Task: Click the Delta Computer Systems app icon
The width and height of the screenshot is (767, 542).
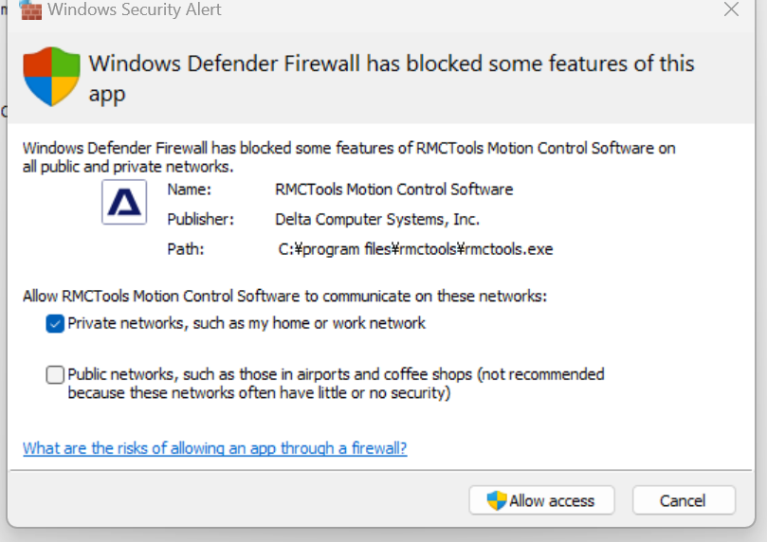Action: pos(124,202)
